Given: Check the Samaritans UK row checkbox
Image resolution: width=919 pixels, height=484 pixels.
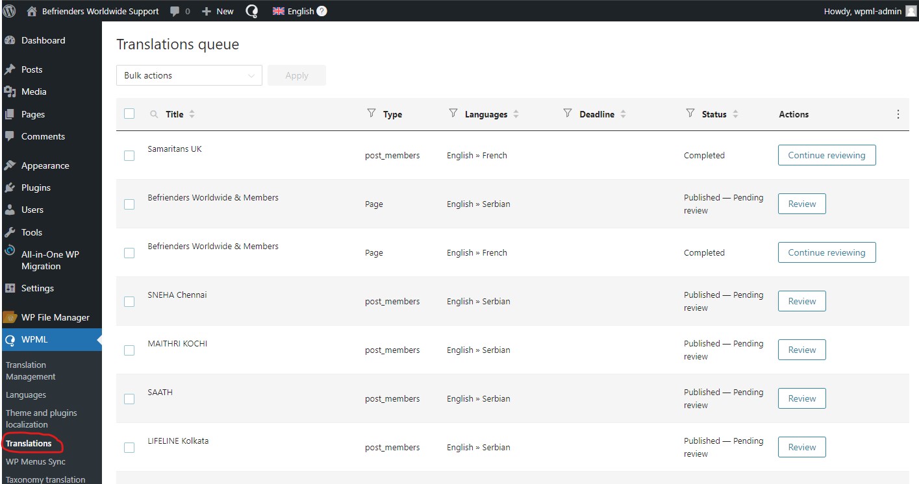Looking at the screenshot, I should [x=129, y=156].
